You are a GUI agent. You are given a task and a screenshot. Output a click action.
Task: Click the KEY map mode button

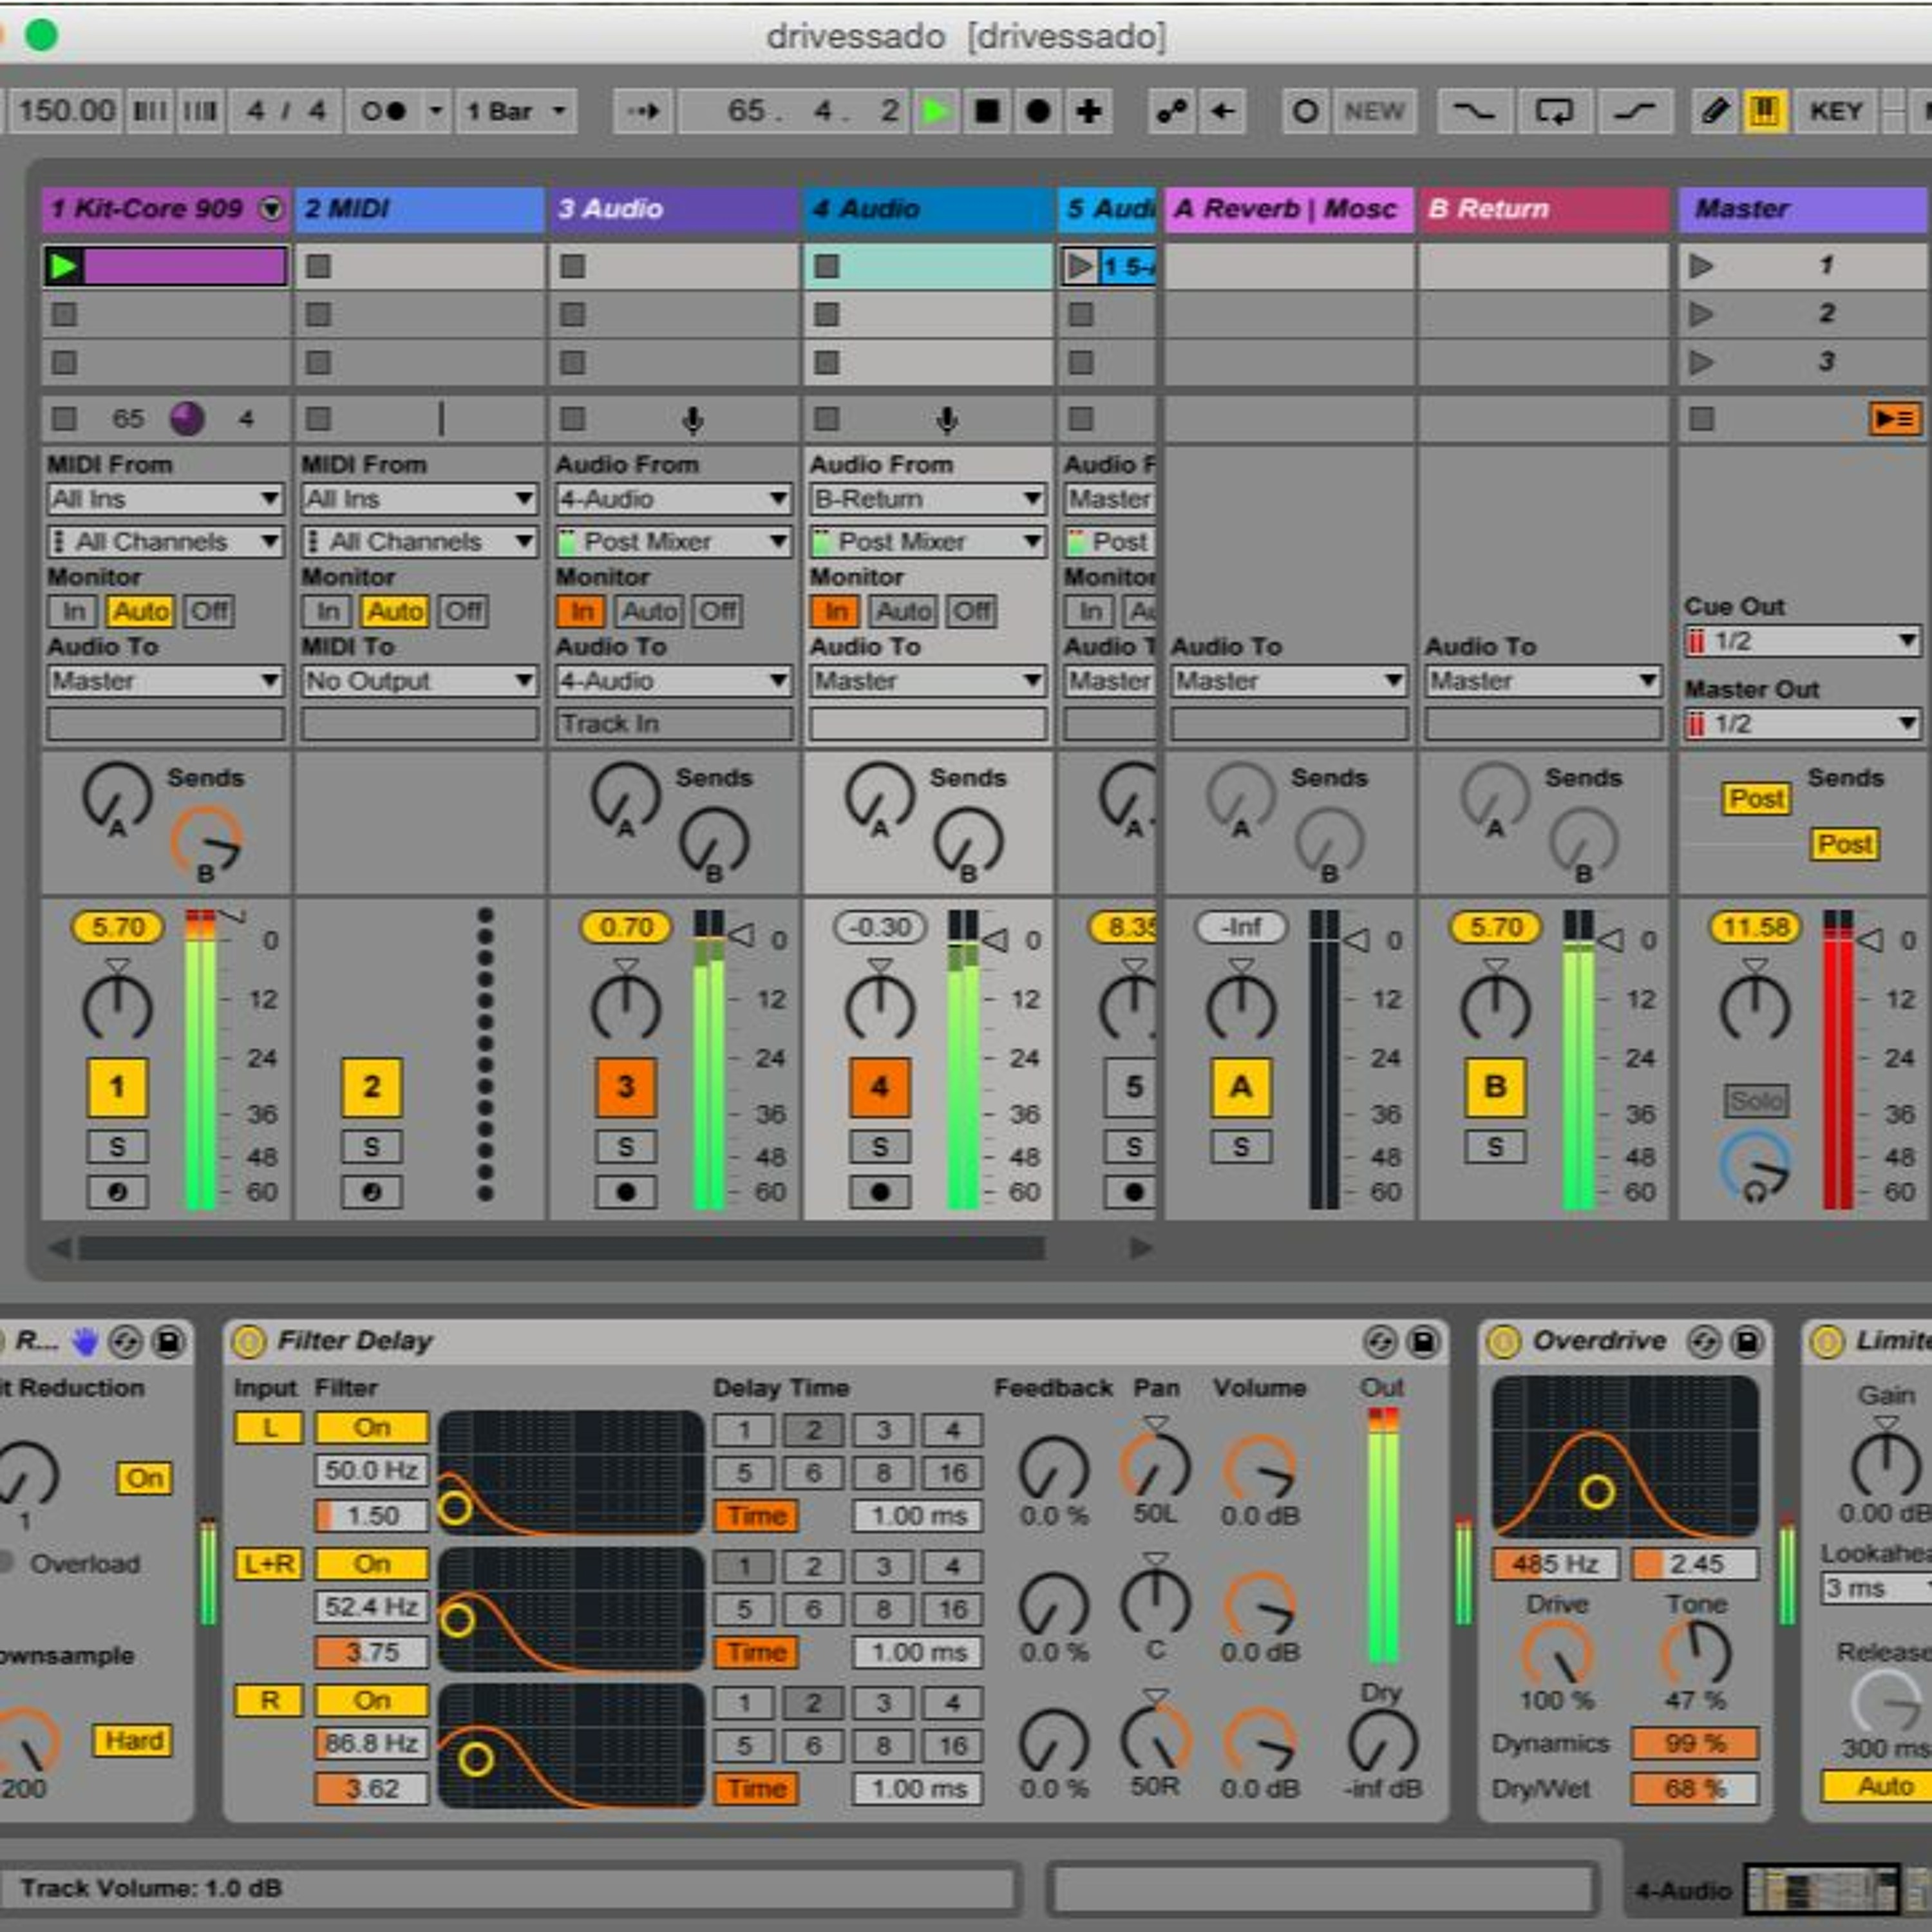(1835, 111)
